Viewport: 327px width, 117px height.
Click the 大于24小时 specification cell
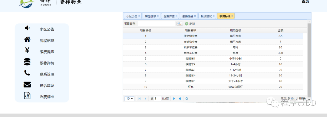tap(236, 81)
